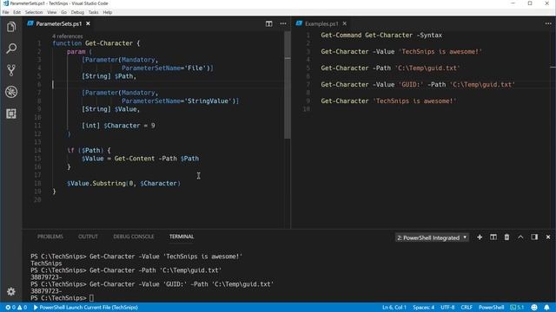Switch to the PROBLEMS panel tab
The image size is (556, 312).
(50, 237)
